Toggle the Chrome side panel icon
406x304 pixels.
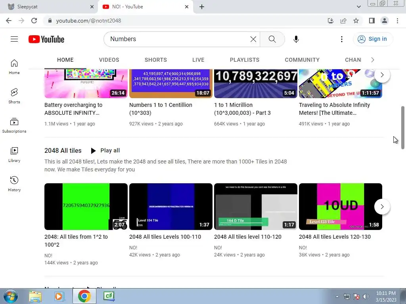(372, 21)
